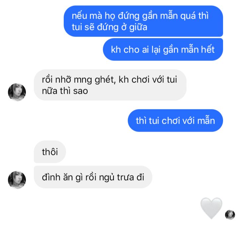
Task: Click the word 'ghét' in the received message
Action: pos(105,80)
